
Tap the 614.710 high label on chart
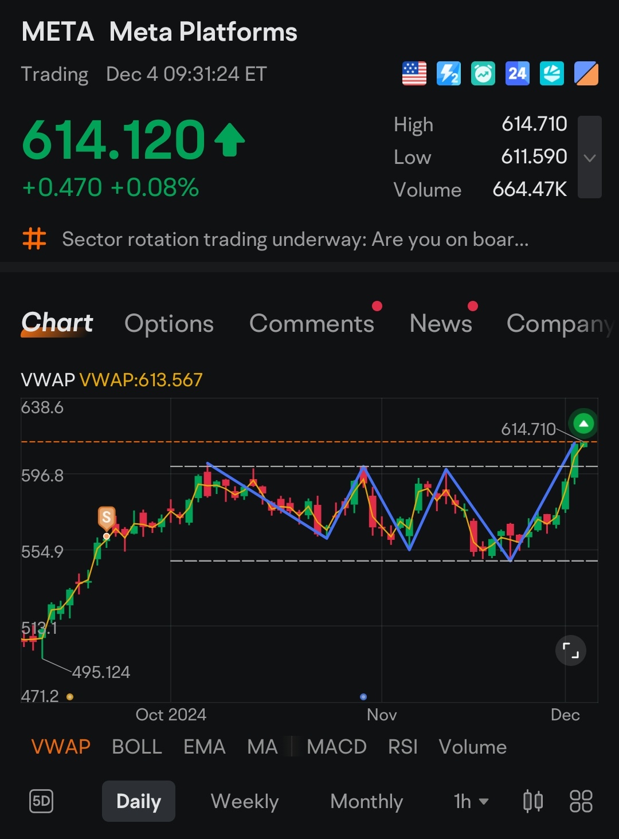(528, 429)
